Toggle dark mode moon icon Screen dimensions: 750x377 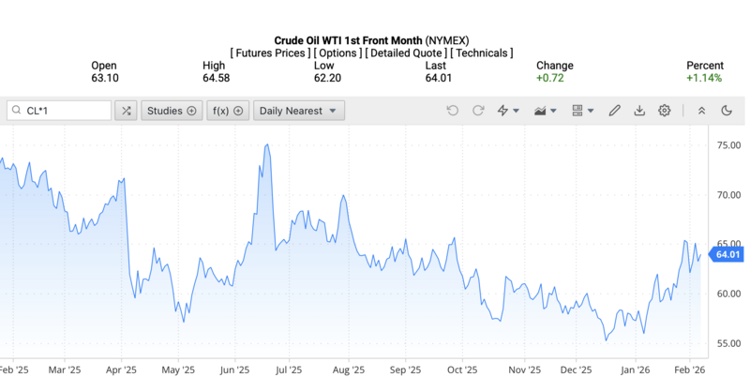point(727,111)
